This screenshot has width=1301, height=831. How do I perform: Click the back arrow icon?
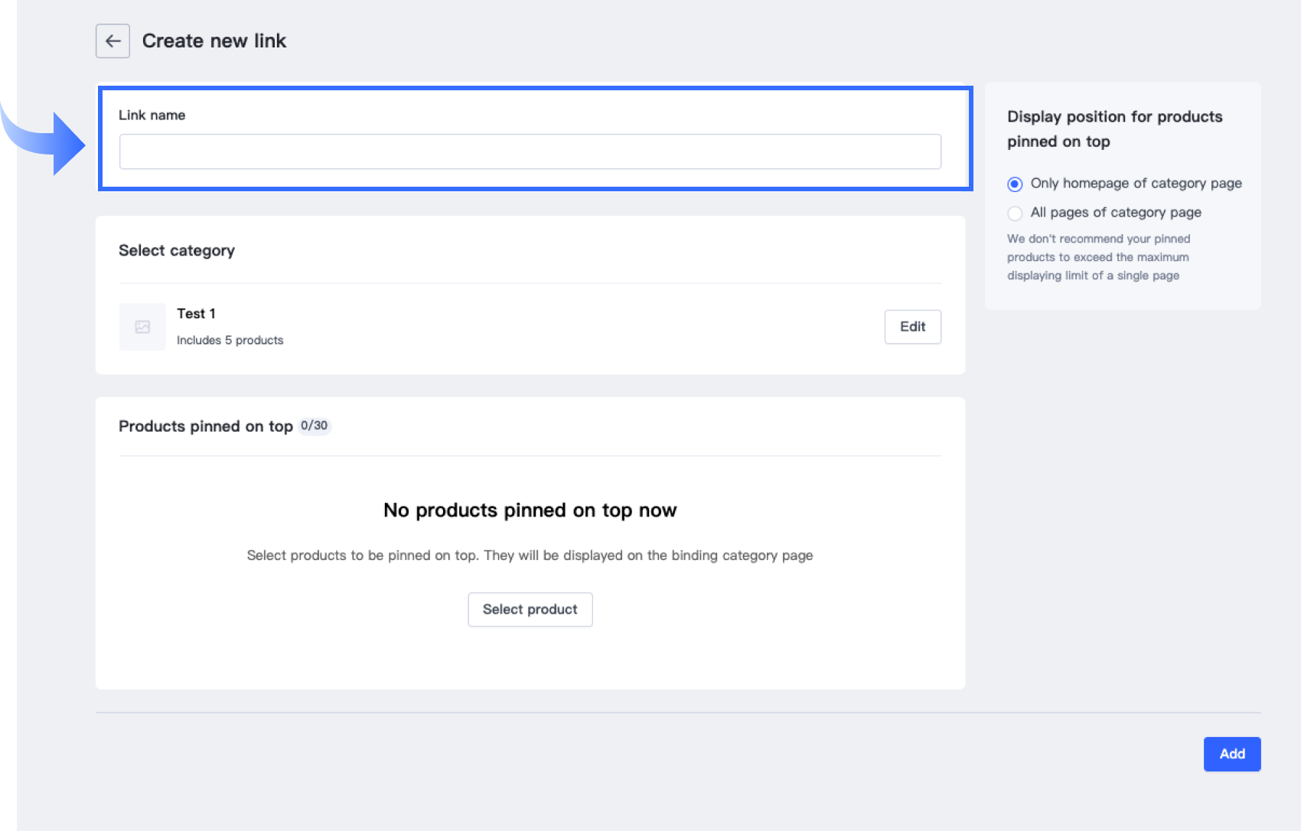point(112,41)
